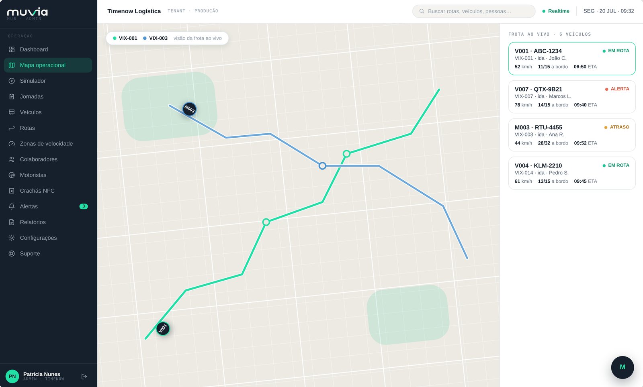Click the Suporte lifebuoy icon
Viewport: 643px width, 387px height.
pyautogui.click(x=12, y=253)
